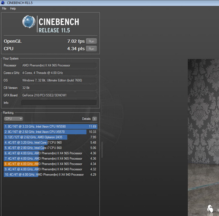Open the Help menu
Image resolution: width=219 pixels, height=216 pixels.
pyautogui.click(x=13, y=9)
